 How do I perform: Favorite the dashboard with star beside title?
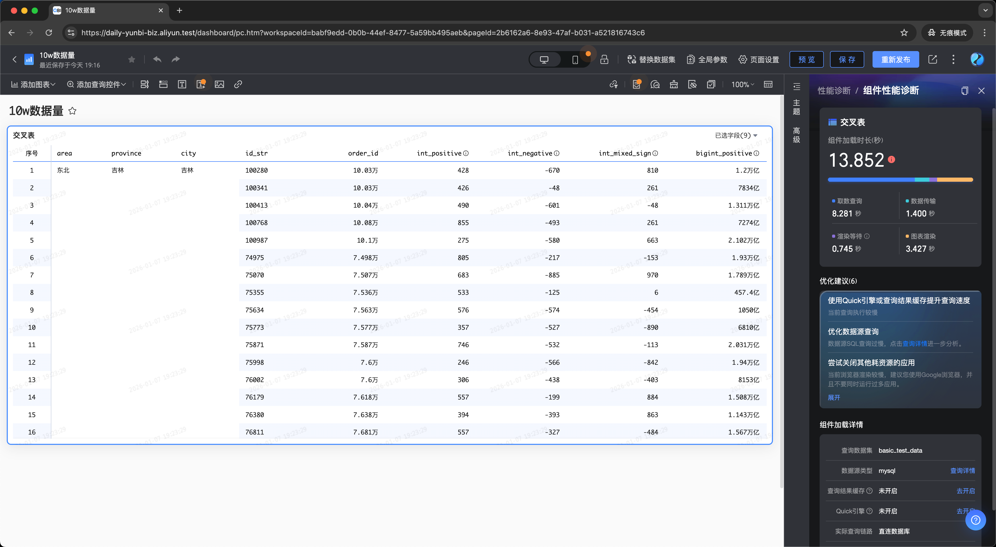(x=72, y=111)
